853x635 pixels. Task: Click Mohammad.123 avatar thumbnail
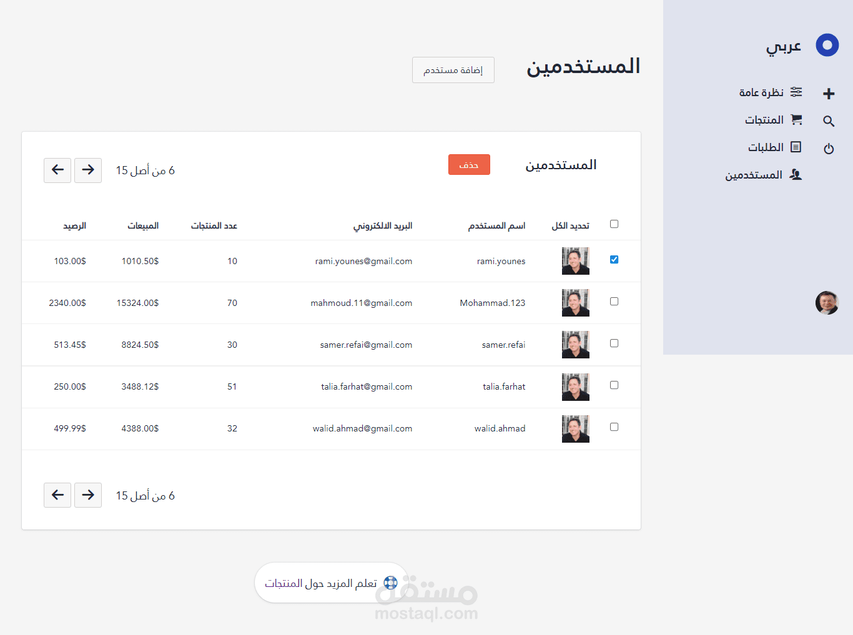pos(576,303)
